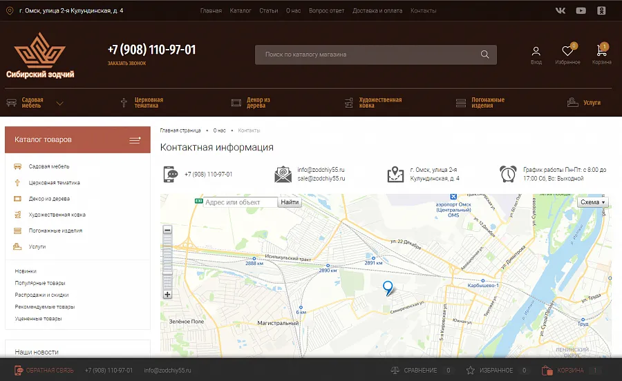Open Распродажи и скидки in sidebar
The height and width of the screenshot is (381, 622).
click(41, 295)
